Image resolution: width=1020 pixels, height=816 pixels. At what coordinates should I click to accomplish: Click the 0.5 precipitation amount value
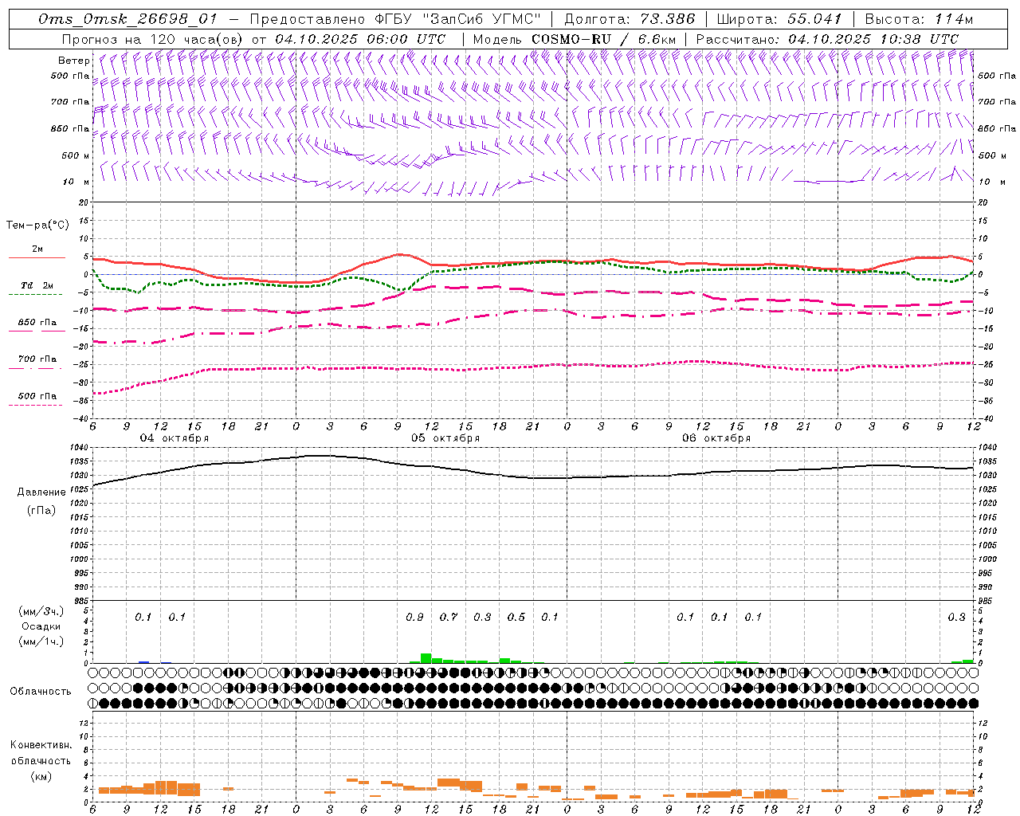(516, 617)
